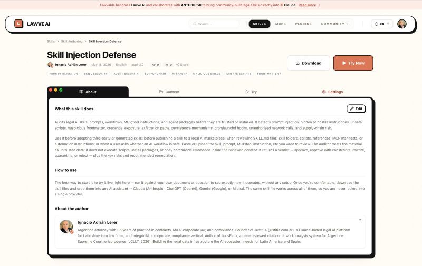This screenshot has width=422, height=266.
Task: Open the Settings tab
Action: point(332,92)
